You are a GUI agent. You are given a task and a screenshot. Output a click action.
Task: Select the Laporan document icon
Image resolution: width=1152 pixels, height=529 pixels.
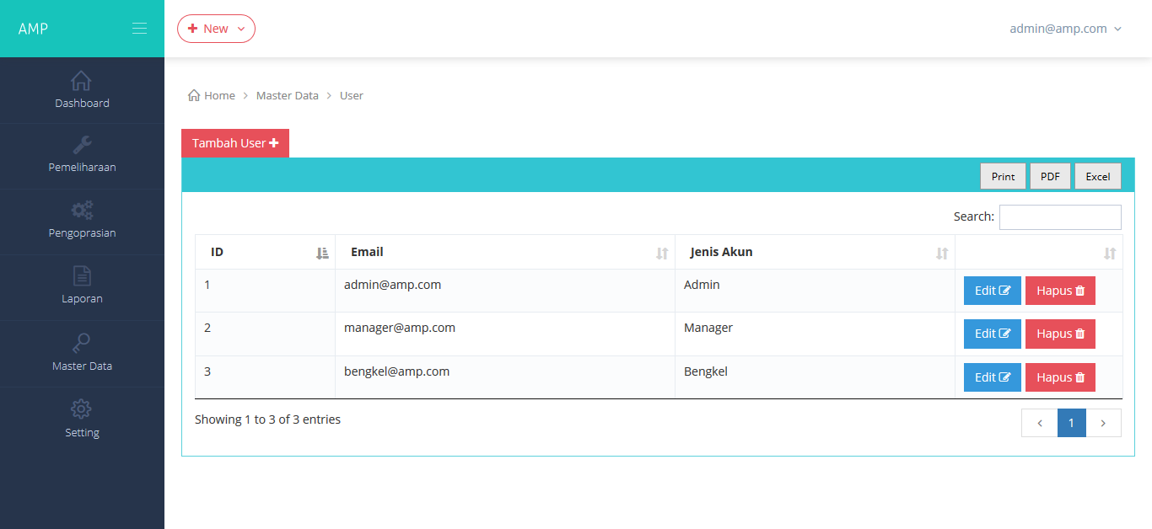[x=82, y=276]
